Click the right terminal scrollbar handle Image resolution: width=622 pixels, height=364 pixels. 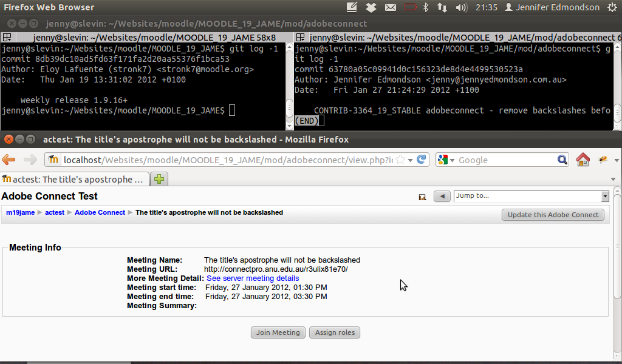(x=618, y=113)
